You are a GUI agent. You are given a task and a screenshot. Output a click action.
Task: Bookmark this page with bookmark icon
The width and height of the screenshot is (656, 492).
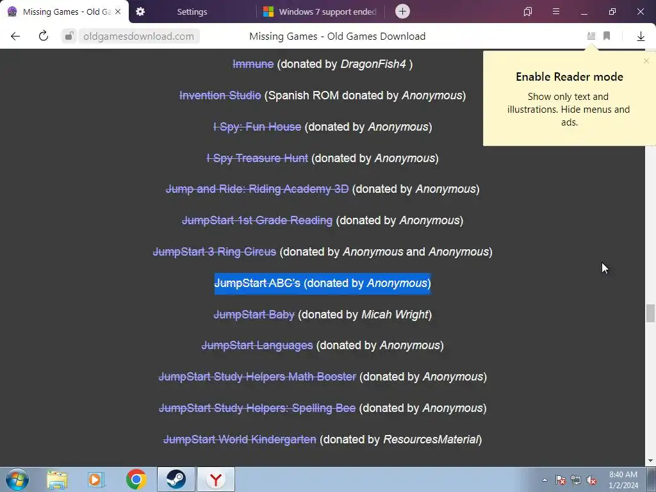coord(607,36)
